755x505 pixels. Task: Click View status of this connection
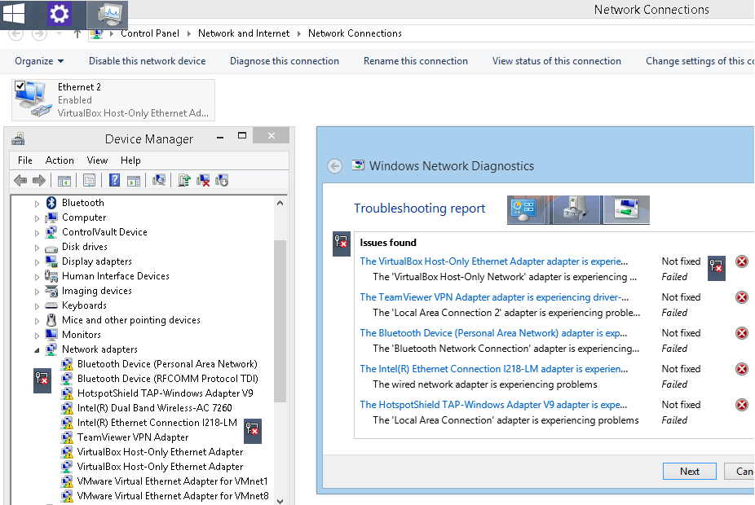[x=557, y=61]
